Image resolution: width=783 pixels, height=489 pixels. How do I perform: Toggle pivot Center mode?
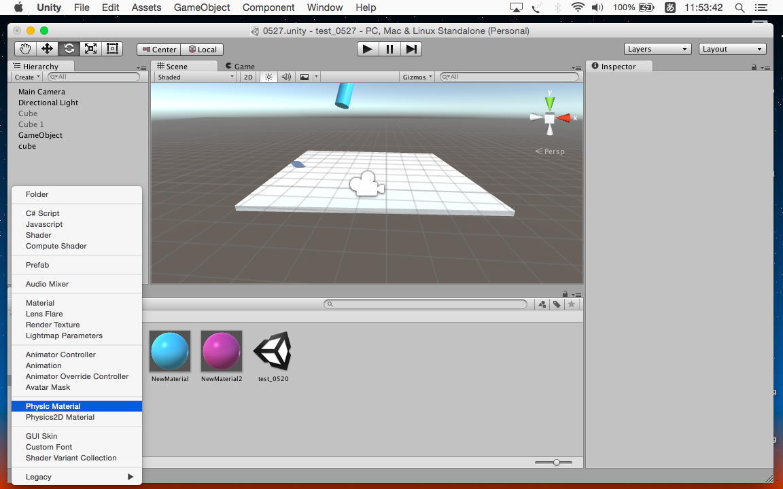159,50
